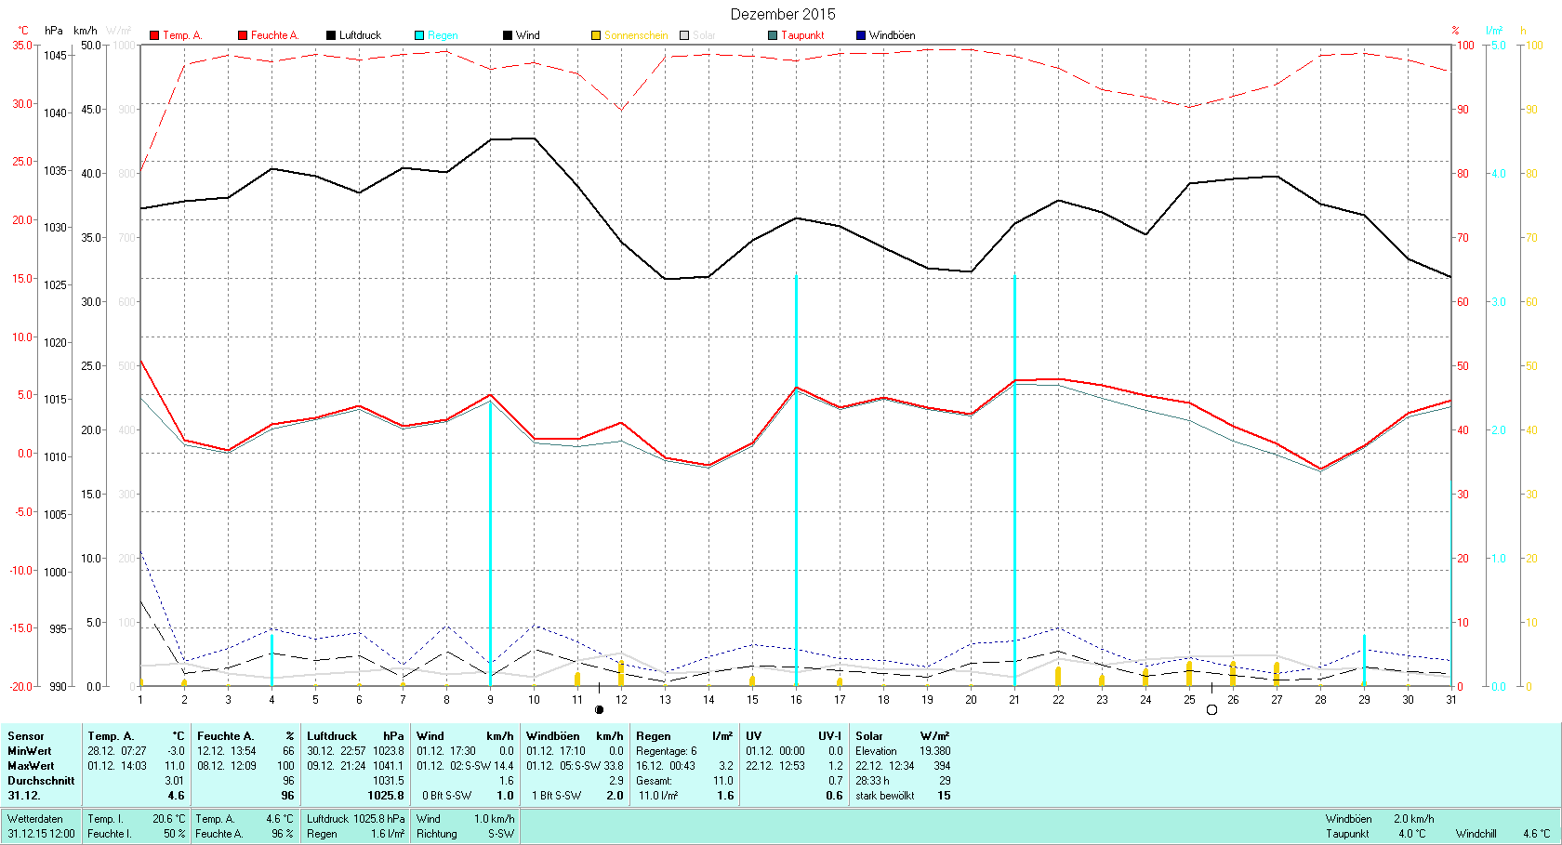Click the cyan rain bar at day 16
Image resolution: width=1562 pixels, height=845 pixels.
[796, 481]
